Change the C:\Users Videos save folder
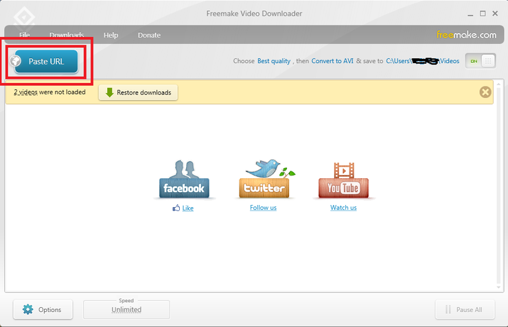This screenshot has height=327, width=508. (x=422, y=61)
